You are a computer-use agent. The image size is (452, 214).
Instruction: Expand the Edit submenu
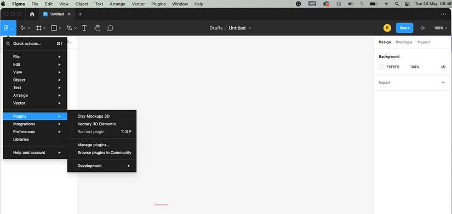click(35, 65)
